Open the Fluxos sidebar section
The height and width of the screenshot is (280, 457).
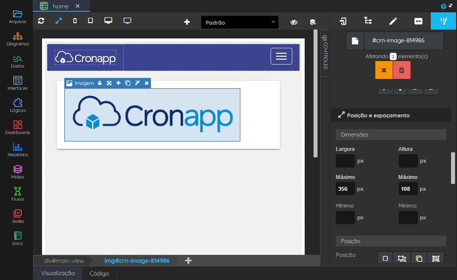point(17,194)
